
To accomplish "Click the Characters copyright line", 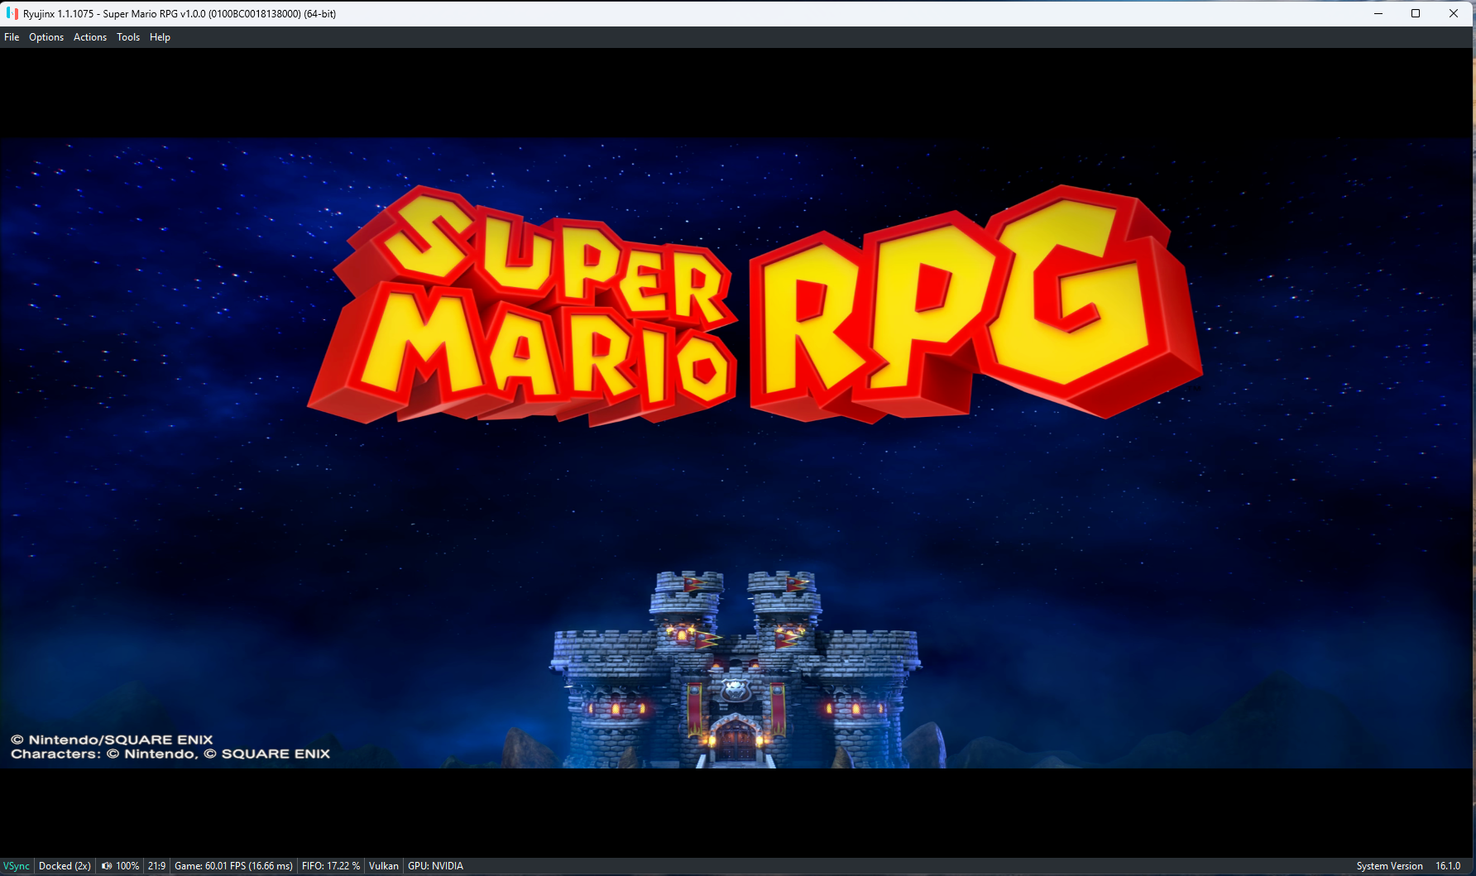I will point(170,754).
